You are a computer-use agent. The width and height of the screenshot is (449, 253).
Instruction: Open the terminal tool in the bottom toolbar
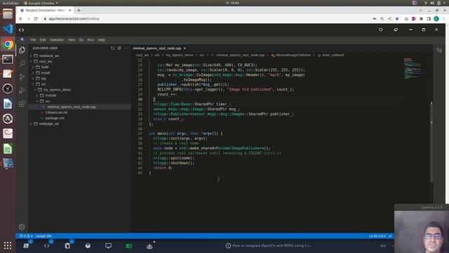[x=26, y=246]
